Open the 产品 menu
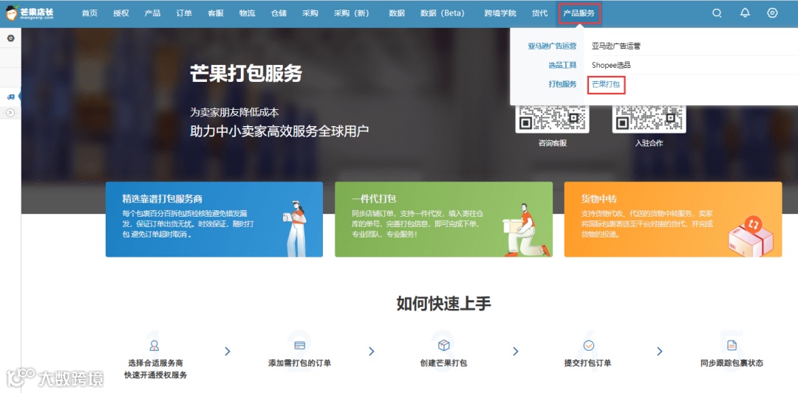798x393 pixels. (x=153, y=14)
